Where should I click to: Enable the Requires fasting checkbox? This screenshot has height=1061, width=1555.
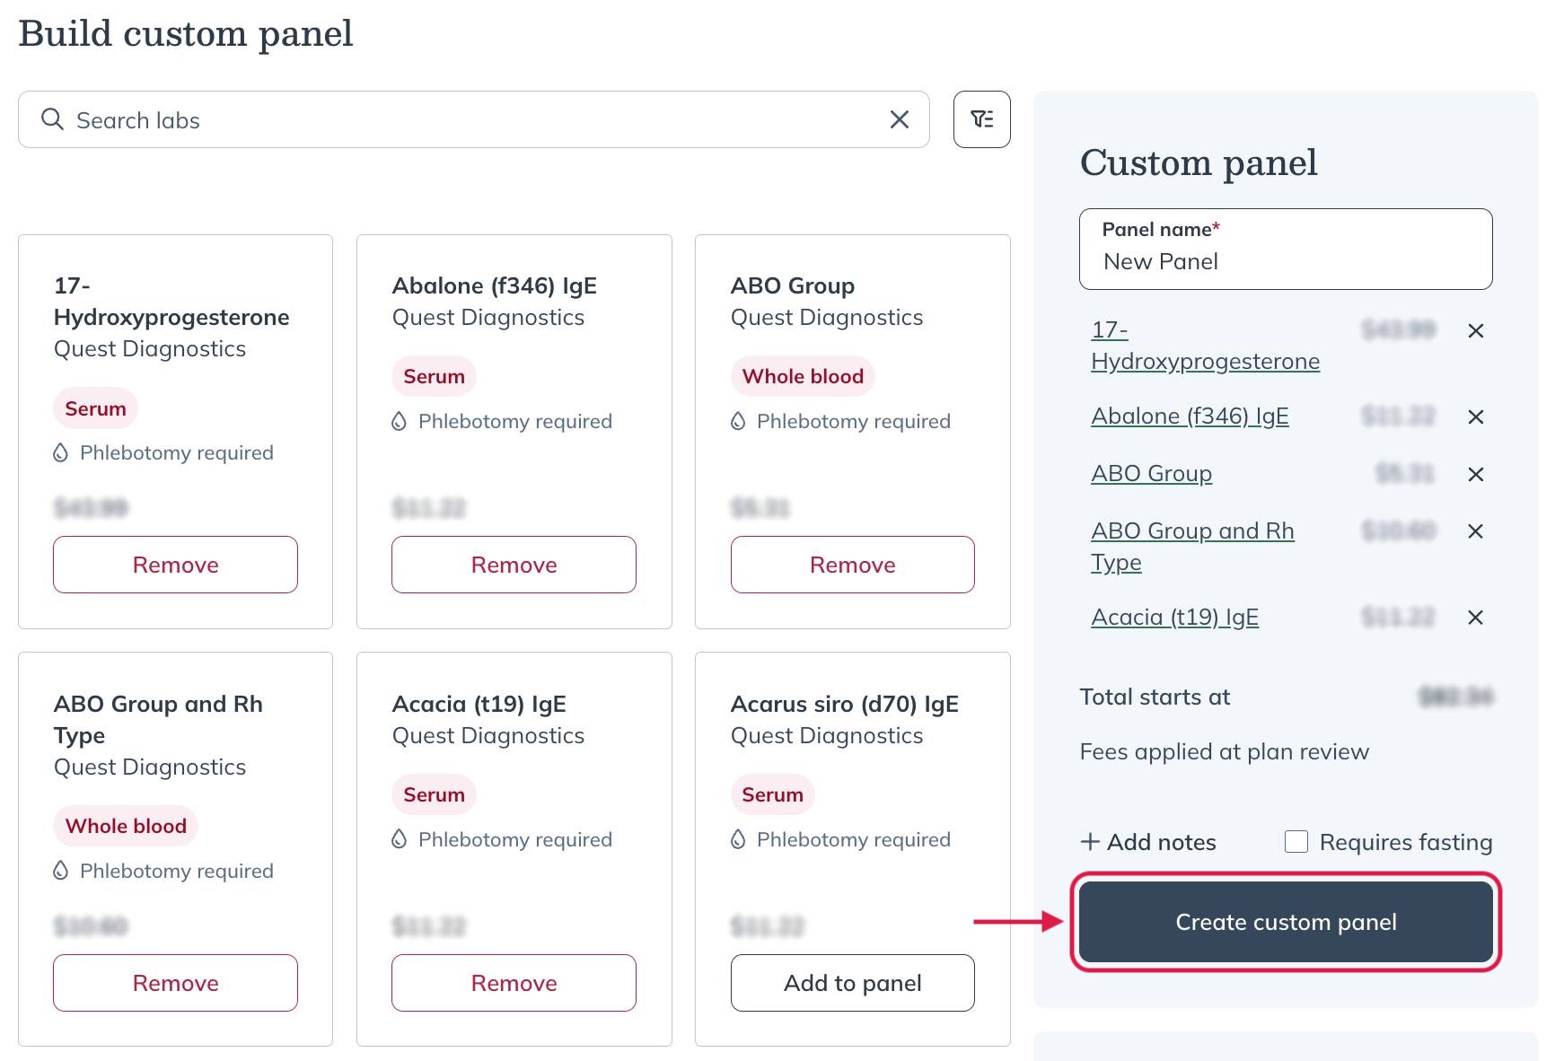tap(1296, 841)
